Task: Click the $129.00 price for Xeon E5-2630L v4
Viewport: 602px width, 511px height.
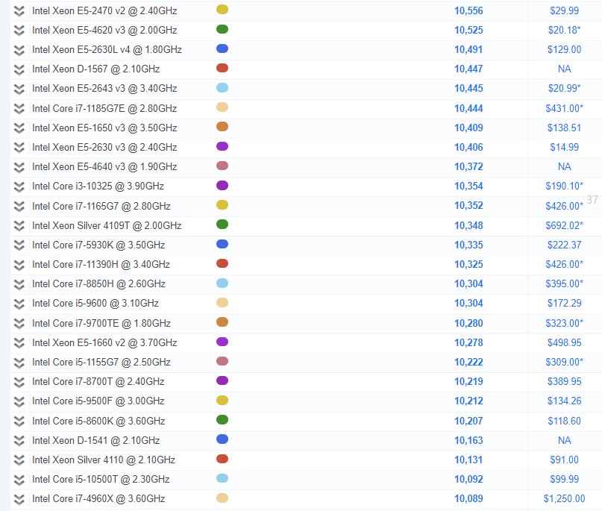Action: click(565, 49)
